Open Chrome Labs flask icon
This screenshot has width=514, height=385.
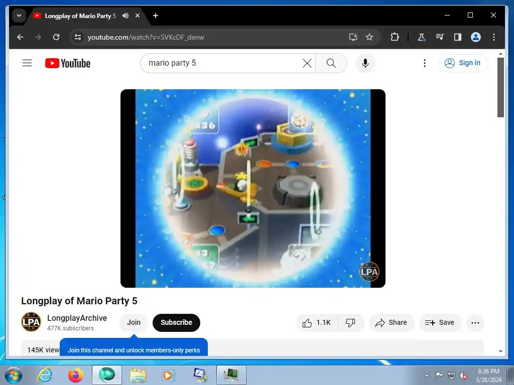[422, 37]
